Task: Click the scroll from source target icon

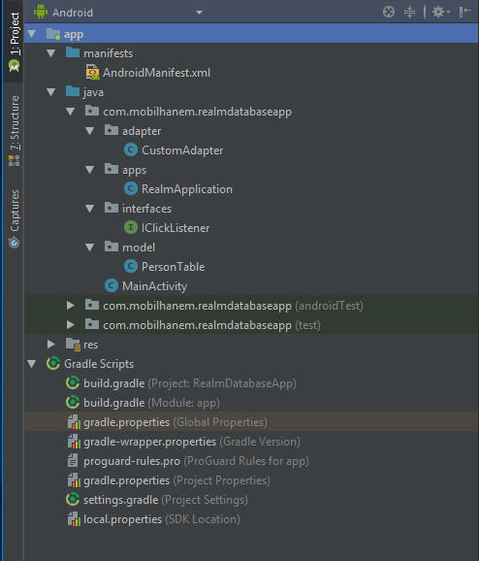Action: (389, 12)
